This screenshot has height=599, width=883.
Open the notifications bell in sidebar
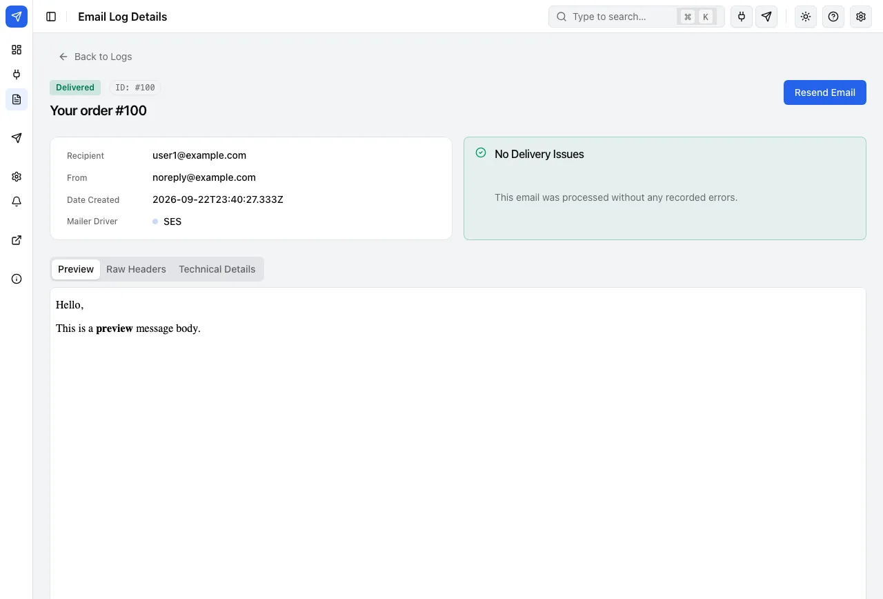(17, 202)
